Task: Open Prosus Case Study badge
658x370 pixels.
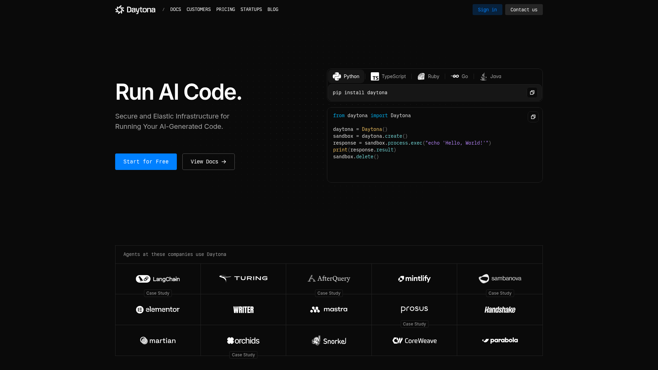Action: 414,324
